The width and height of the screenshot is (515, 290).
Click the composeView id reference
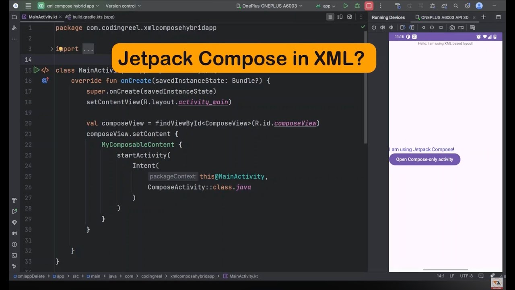[295, 123]
